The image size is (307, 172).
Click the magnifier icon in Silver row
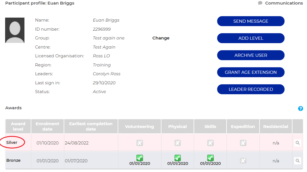pyautogui.click(x=297, y=143)
